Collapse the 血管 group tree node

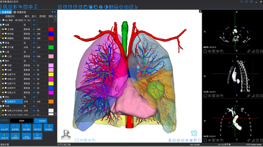[x=1, y=24]
